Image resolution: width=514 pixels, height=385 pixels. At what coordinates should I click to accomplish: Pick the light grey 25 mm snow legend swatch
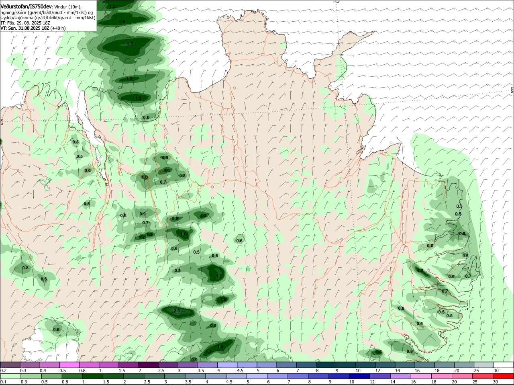(484, 365)
